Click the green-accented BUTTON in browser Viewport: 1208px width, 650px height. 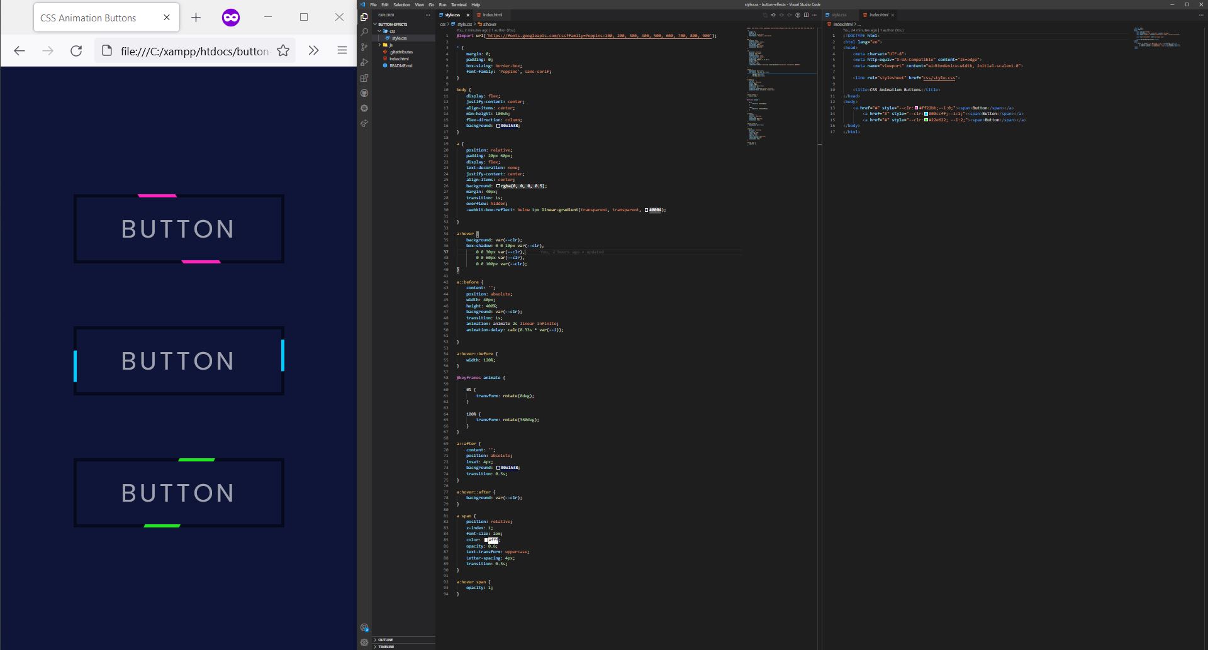179,493
